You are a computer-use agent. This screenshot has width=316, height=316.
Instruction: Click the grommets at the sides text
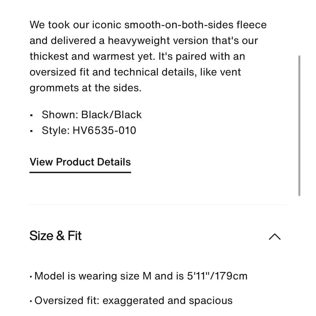coord(86,88)
